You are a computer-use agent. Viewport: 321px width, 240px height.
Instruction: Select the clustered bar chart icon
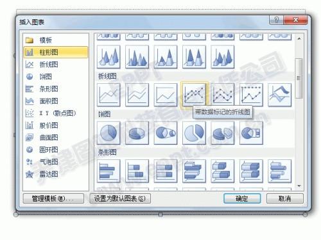108,171
